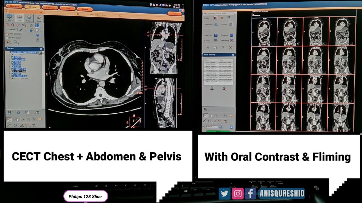
Task: Select the first RUBEENA row in Print History
Action: tap(218, 62)
